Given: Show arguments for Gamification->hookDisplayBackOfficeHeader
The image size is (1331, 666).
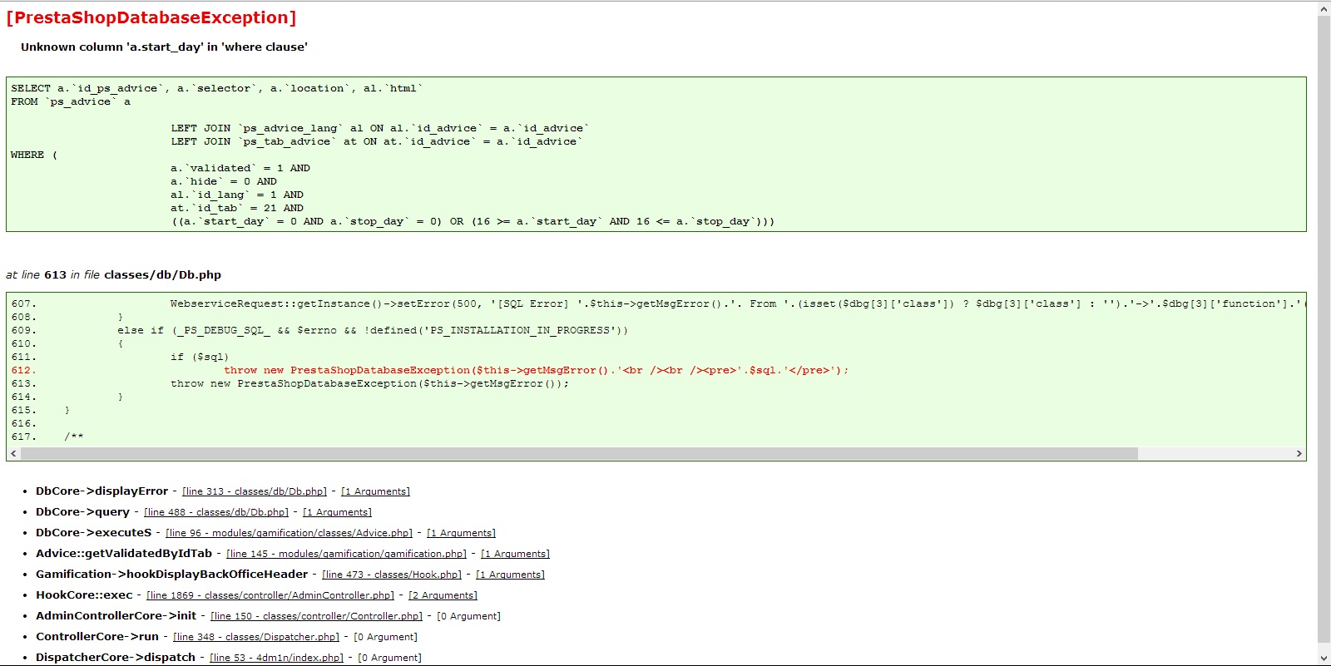Looking at the screenshot, I should (x=510, y=575).
